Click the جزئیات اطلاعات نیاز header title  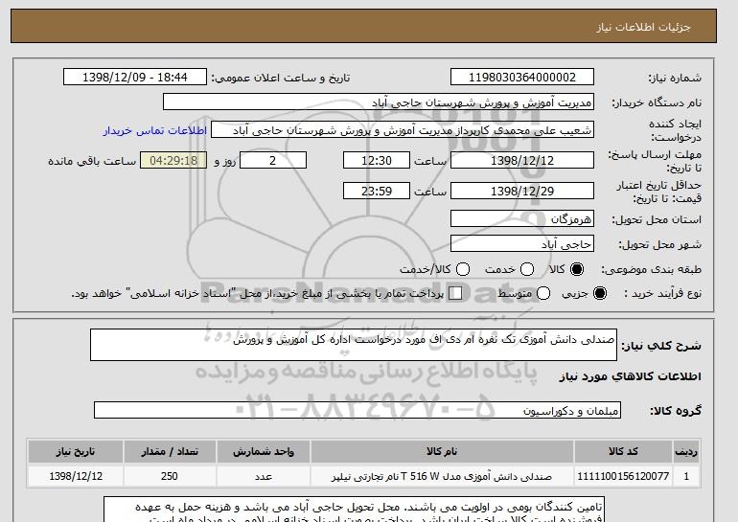[x=643, y=27]
